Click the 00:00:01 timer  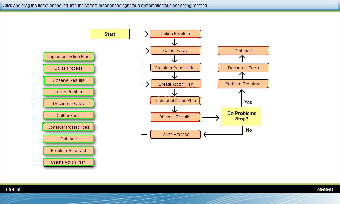(325, 190)
